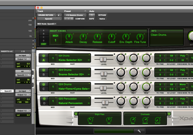193x135 pixels.
Task: Toggle automation SAFE button
Action: (x=92, y=19)
